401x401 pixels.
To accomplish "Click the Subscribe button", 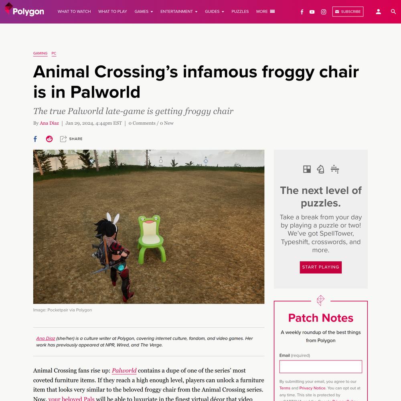I will click(348, 12).
